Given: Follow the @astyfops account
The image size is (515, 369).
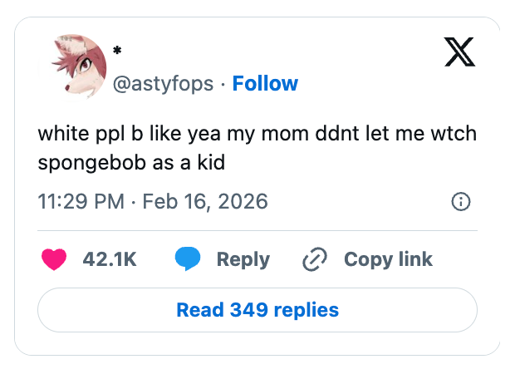Looking at the screenshot, I should (x=265, y=83).
